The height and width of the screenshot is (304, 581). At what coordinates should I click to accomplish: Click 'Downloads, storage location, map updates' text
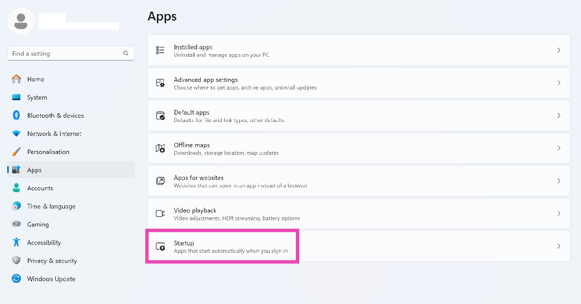pos(226,153)
